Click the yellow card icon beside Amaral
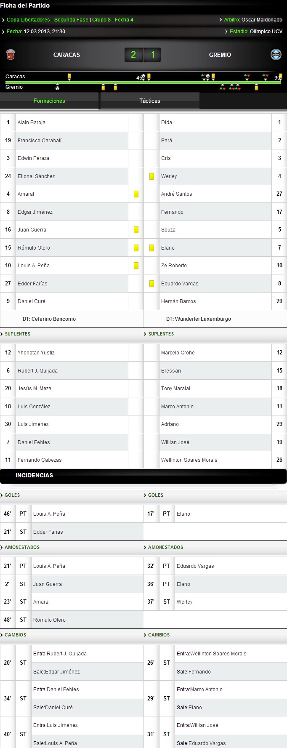Viewport: 287px width, 748px height. (x=136, y=194)
